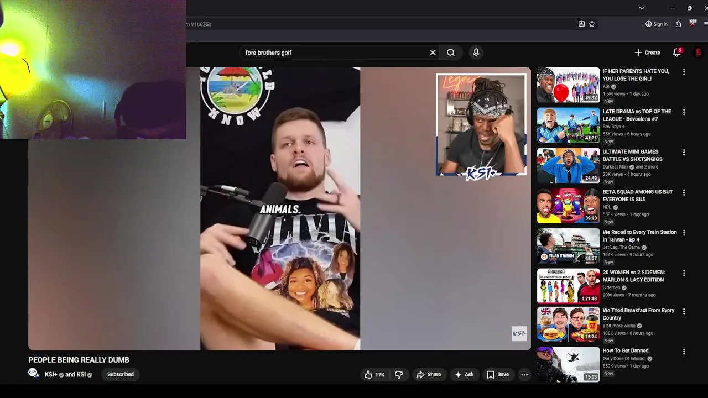Click the Create button
The height and width of the screenshot is (398, 708).
pos(647,53)
